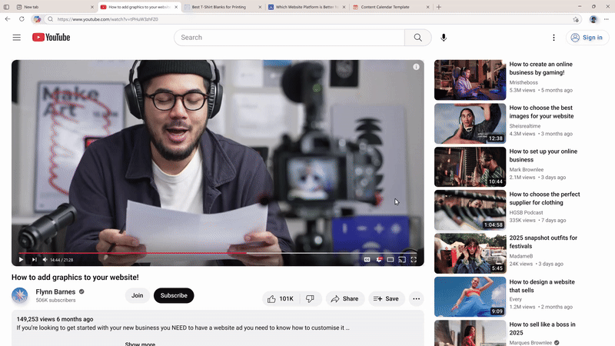This screenshot has width=615, height=346.
Task: Cast video to a TV
Action: [402, 260]
